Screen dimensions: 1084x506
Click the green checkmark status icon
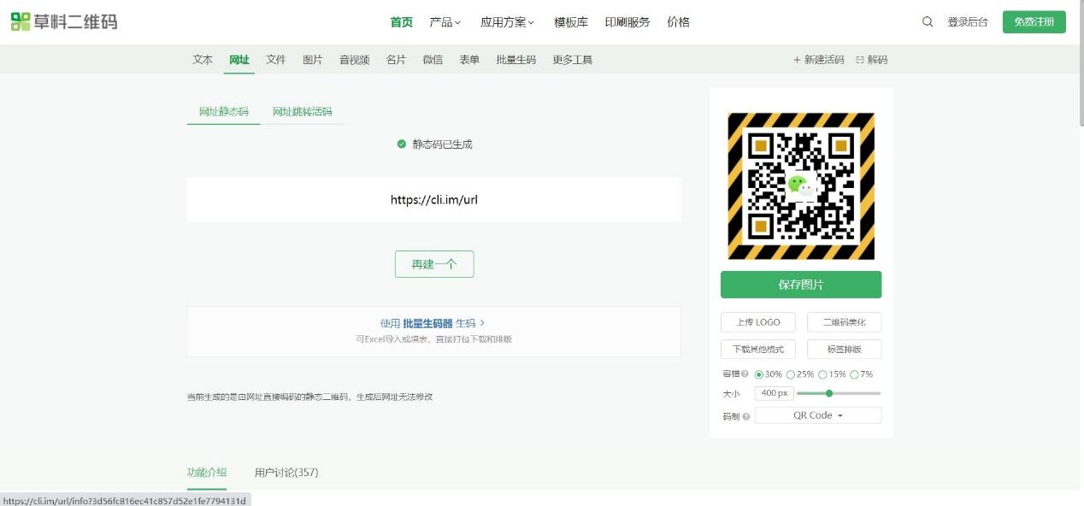[x=402, y=144]
